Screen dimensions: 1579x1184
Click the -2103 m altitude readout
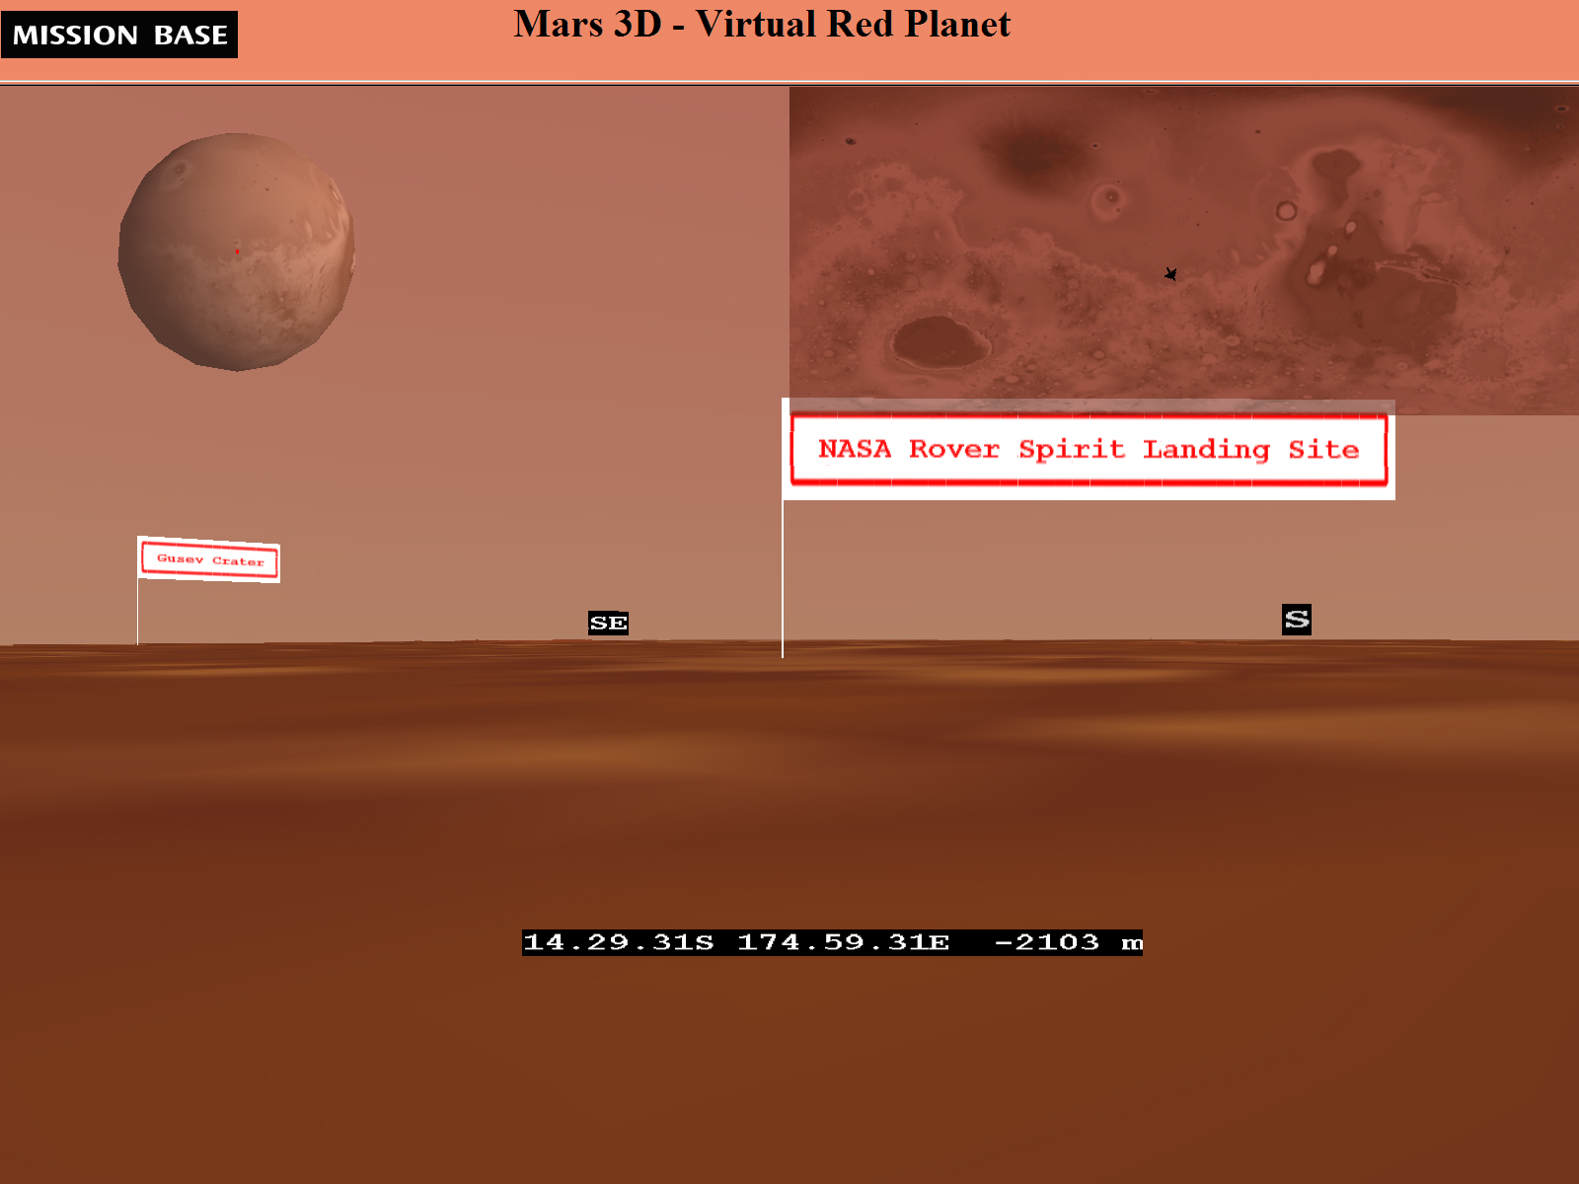pyautogui.click(x=1069, y=942)
